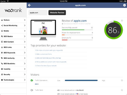The height and width of the screenshot is (95, 127).
Task: Click the Successfully passed progress bar
Action: click(77, 30)
